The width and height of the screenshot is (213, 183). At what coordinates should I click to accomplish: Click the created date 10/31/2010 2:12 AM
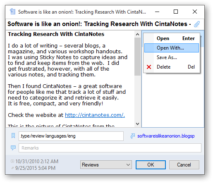(37, 161)
